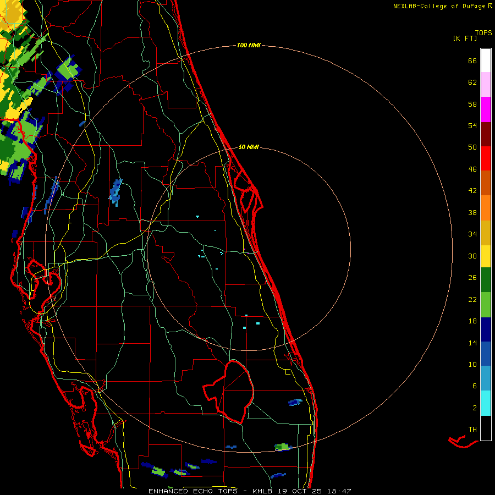The image size is (495, 495).
Task: Select the light pink 62 kft swatch
Action: (486, 85)
